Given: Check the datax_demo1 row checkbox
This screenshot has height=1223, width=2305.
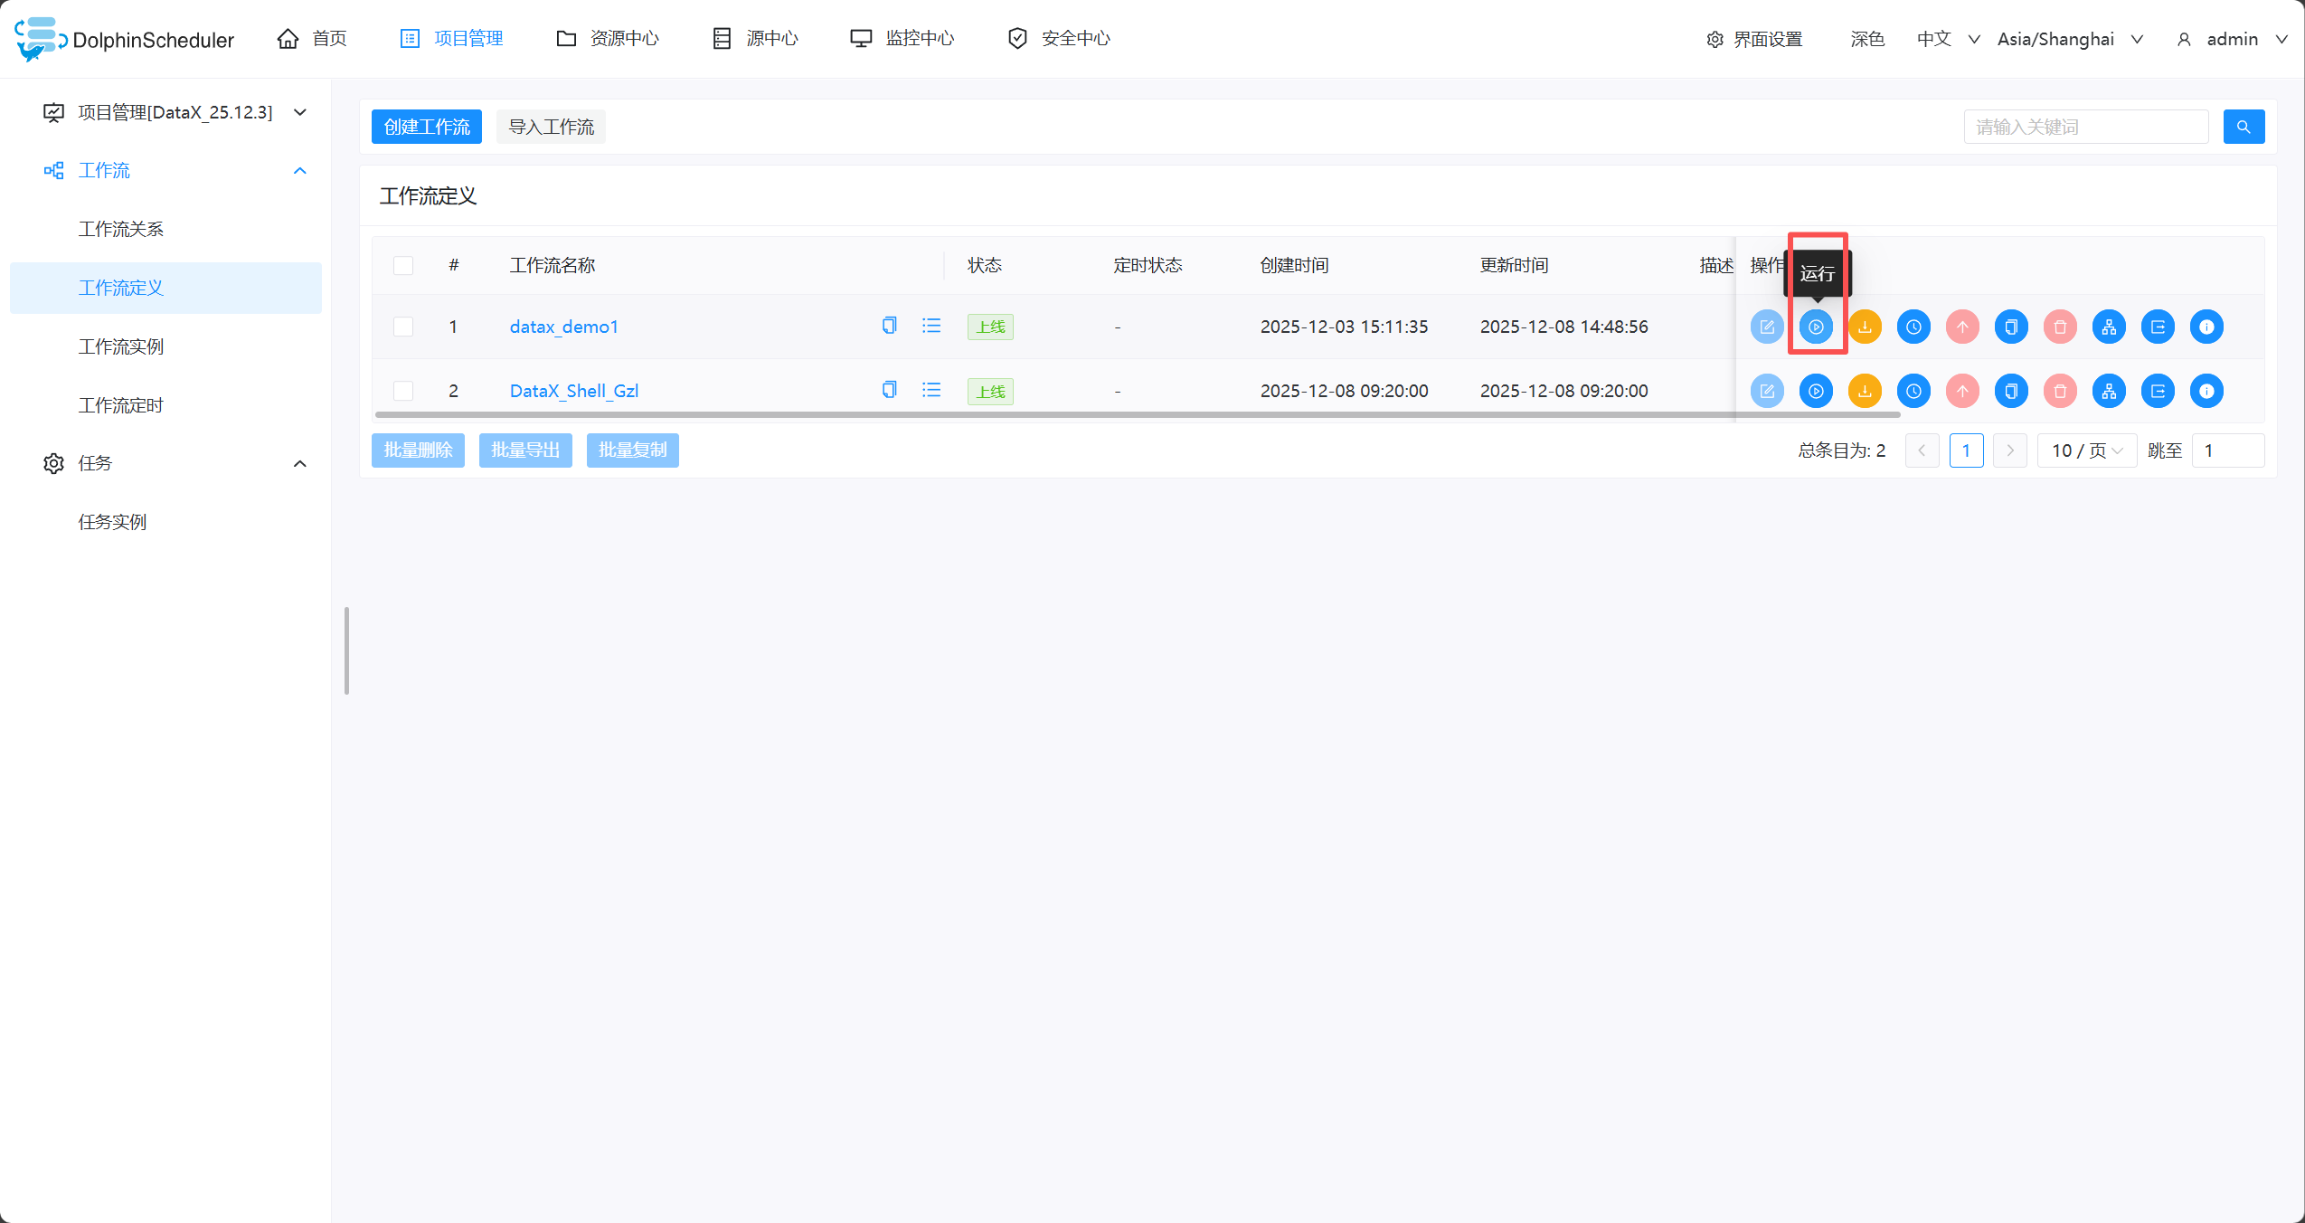Looking at the screenshot, I should pyautogui.click(x=403, y=327).
